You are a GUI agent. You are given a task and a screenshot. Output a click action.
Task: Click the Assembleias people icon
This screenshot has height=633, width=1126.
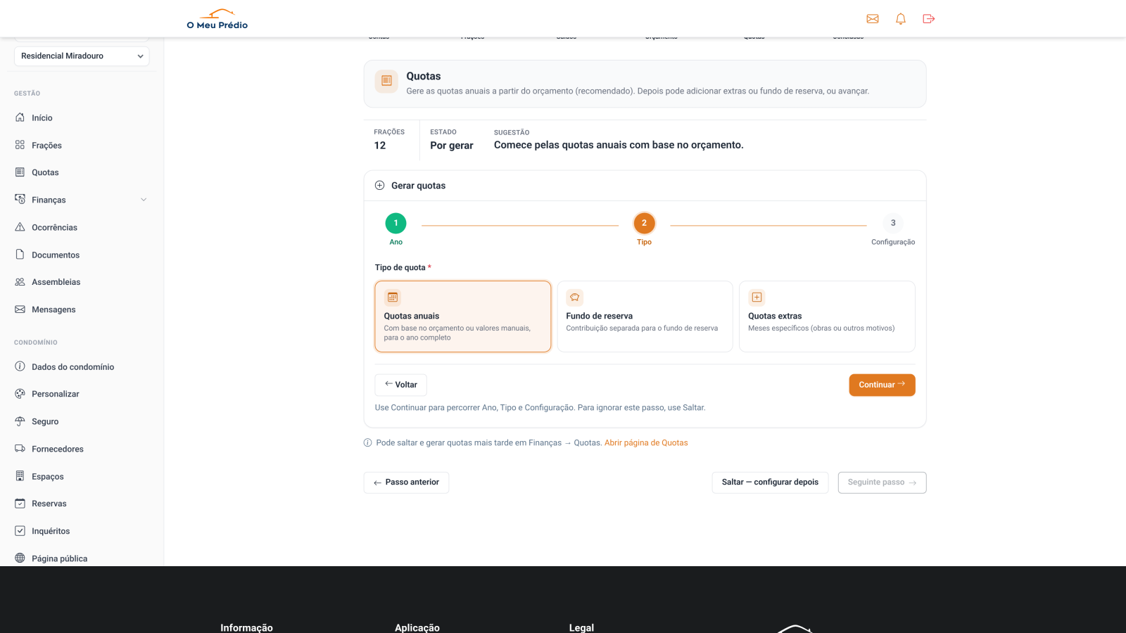(x=20, y=282)
